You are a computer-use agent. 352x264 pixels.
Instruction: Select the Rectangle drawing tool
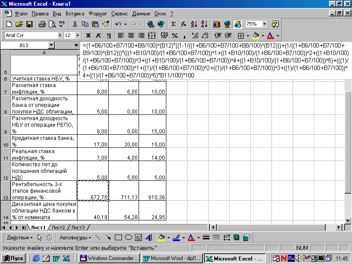118,238
